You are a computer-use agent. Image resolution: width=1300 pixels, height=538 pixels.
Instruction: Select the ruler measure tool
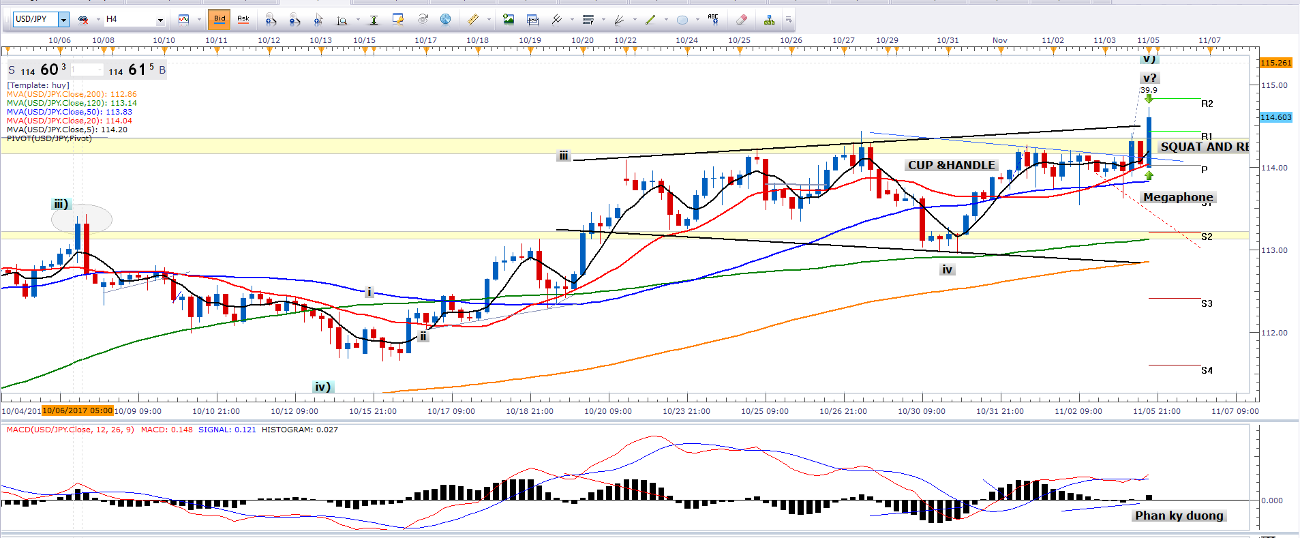472,20
